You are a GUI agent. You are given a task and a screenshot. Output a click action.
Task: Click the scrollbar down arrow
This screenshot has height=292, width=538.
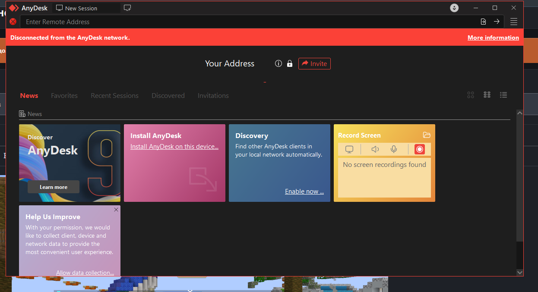coord(520,272)
